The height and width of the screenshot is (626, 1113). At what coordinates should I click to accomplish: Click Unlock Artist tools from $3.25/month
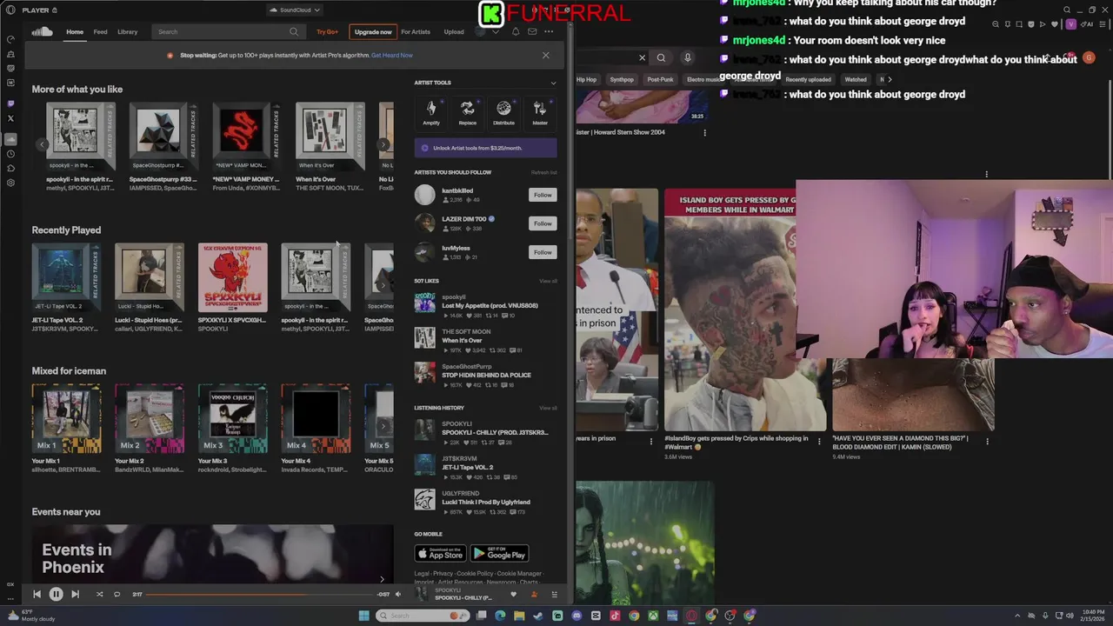point(486,148)
